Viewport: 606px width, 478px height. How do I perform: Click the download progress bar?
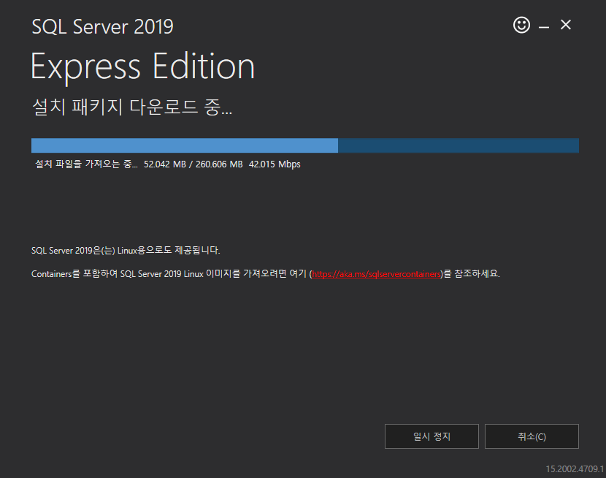point(305,145)
